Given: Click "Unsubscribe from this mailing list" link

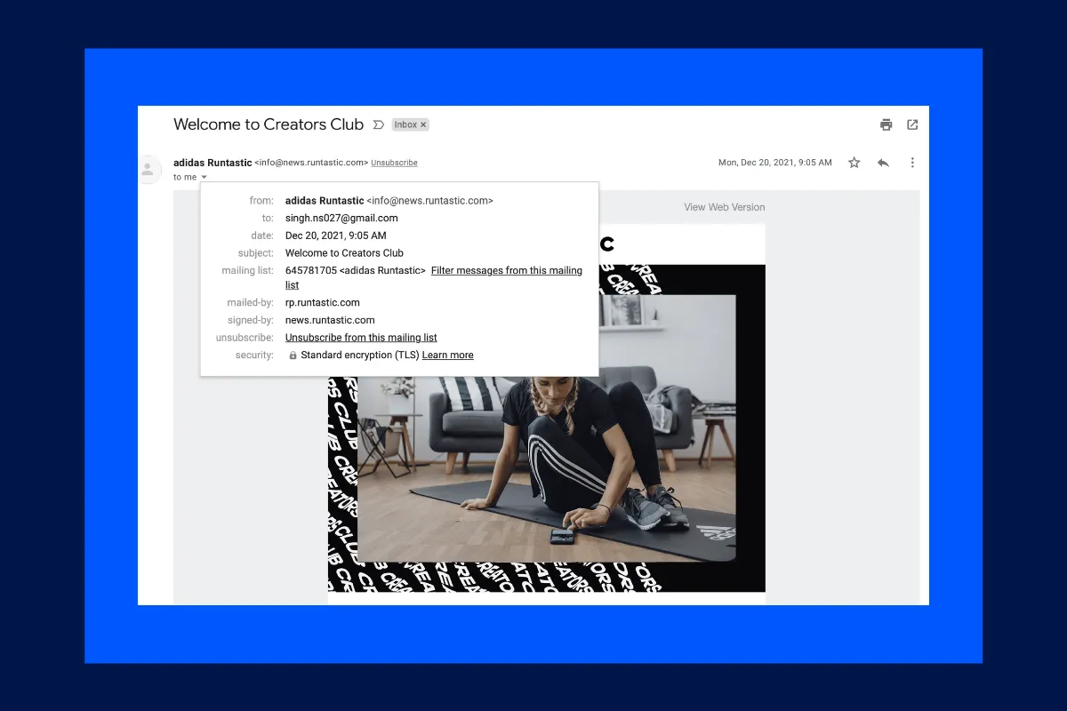Looking at the screenshot, I should click(x=361, y=338).
